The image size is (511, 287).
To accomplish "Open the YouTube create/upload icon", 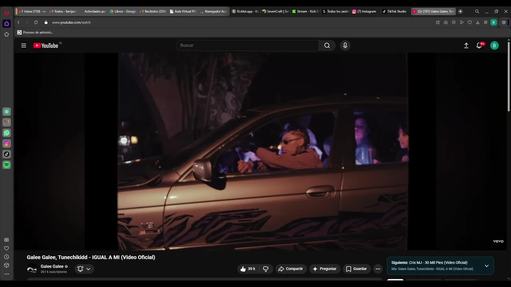I will click(x=466, y=45).
